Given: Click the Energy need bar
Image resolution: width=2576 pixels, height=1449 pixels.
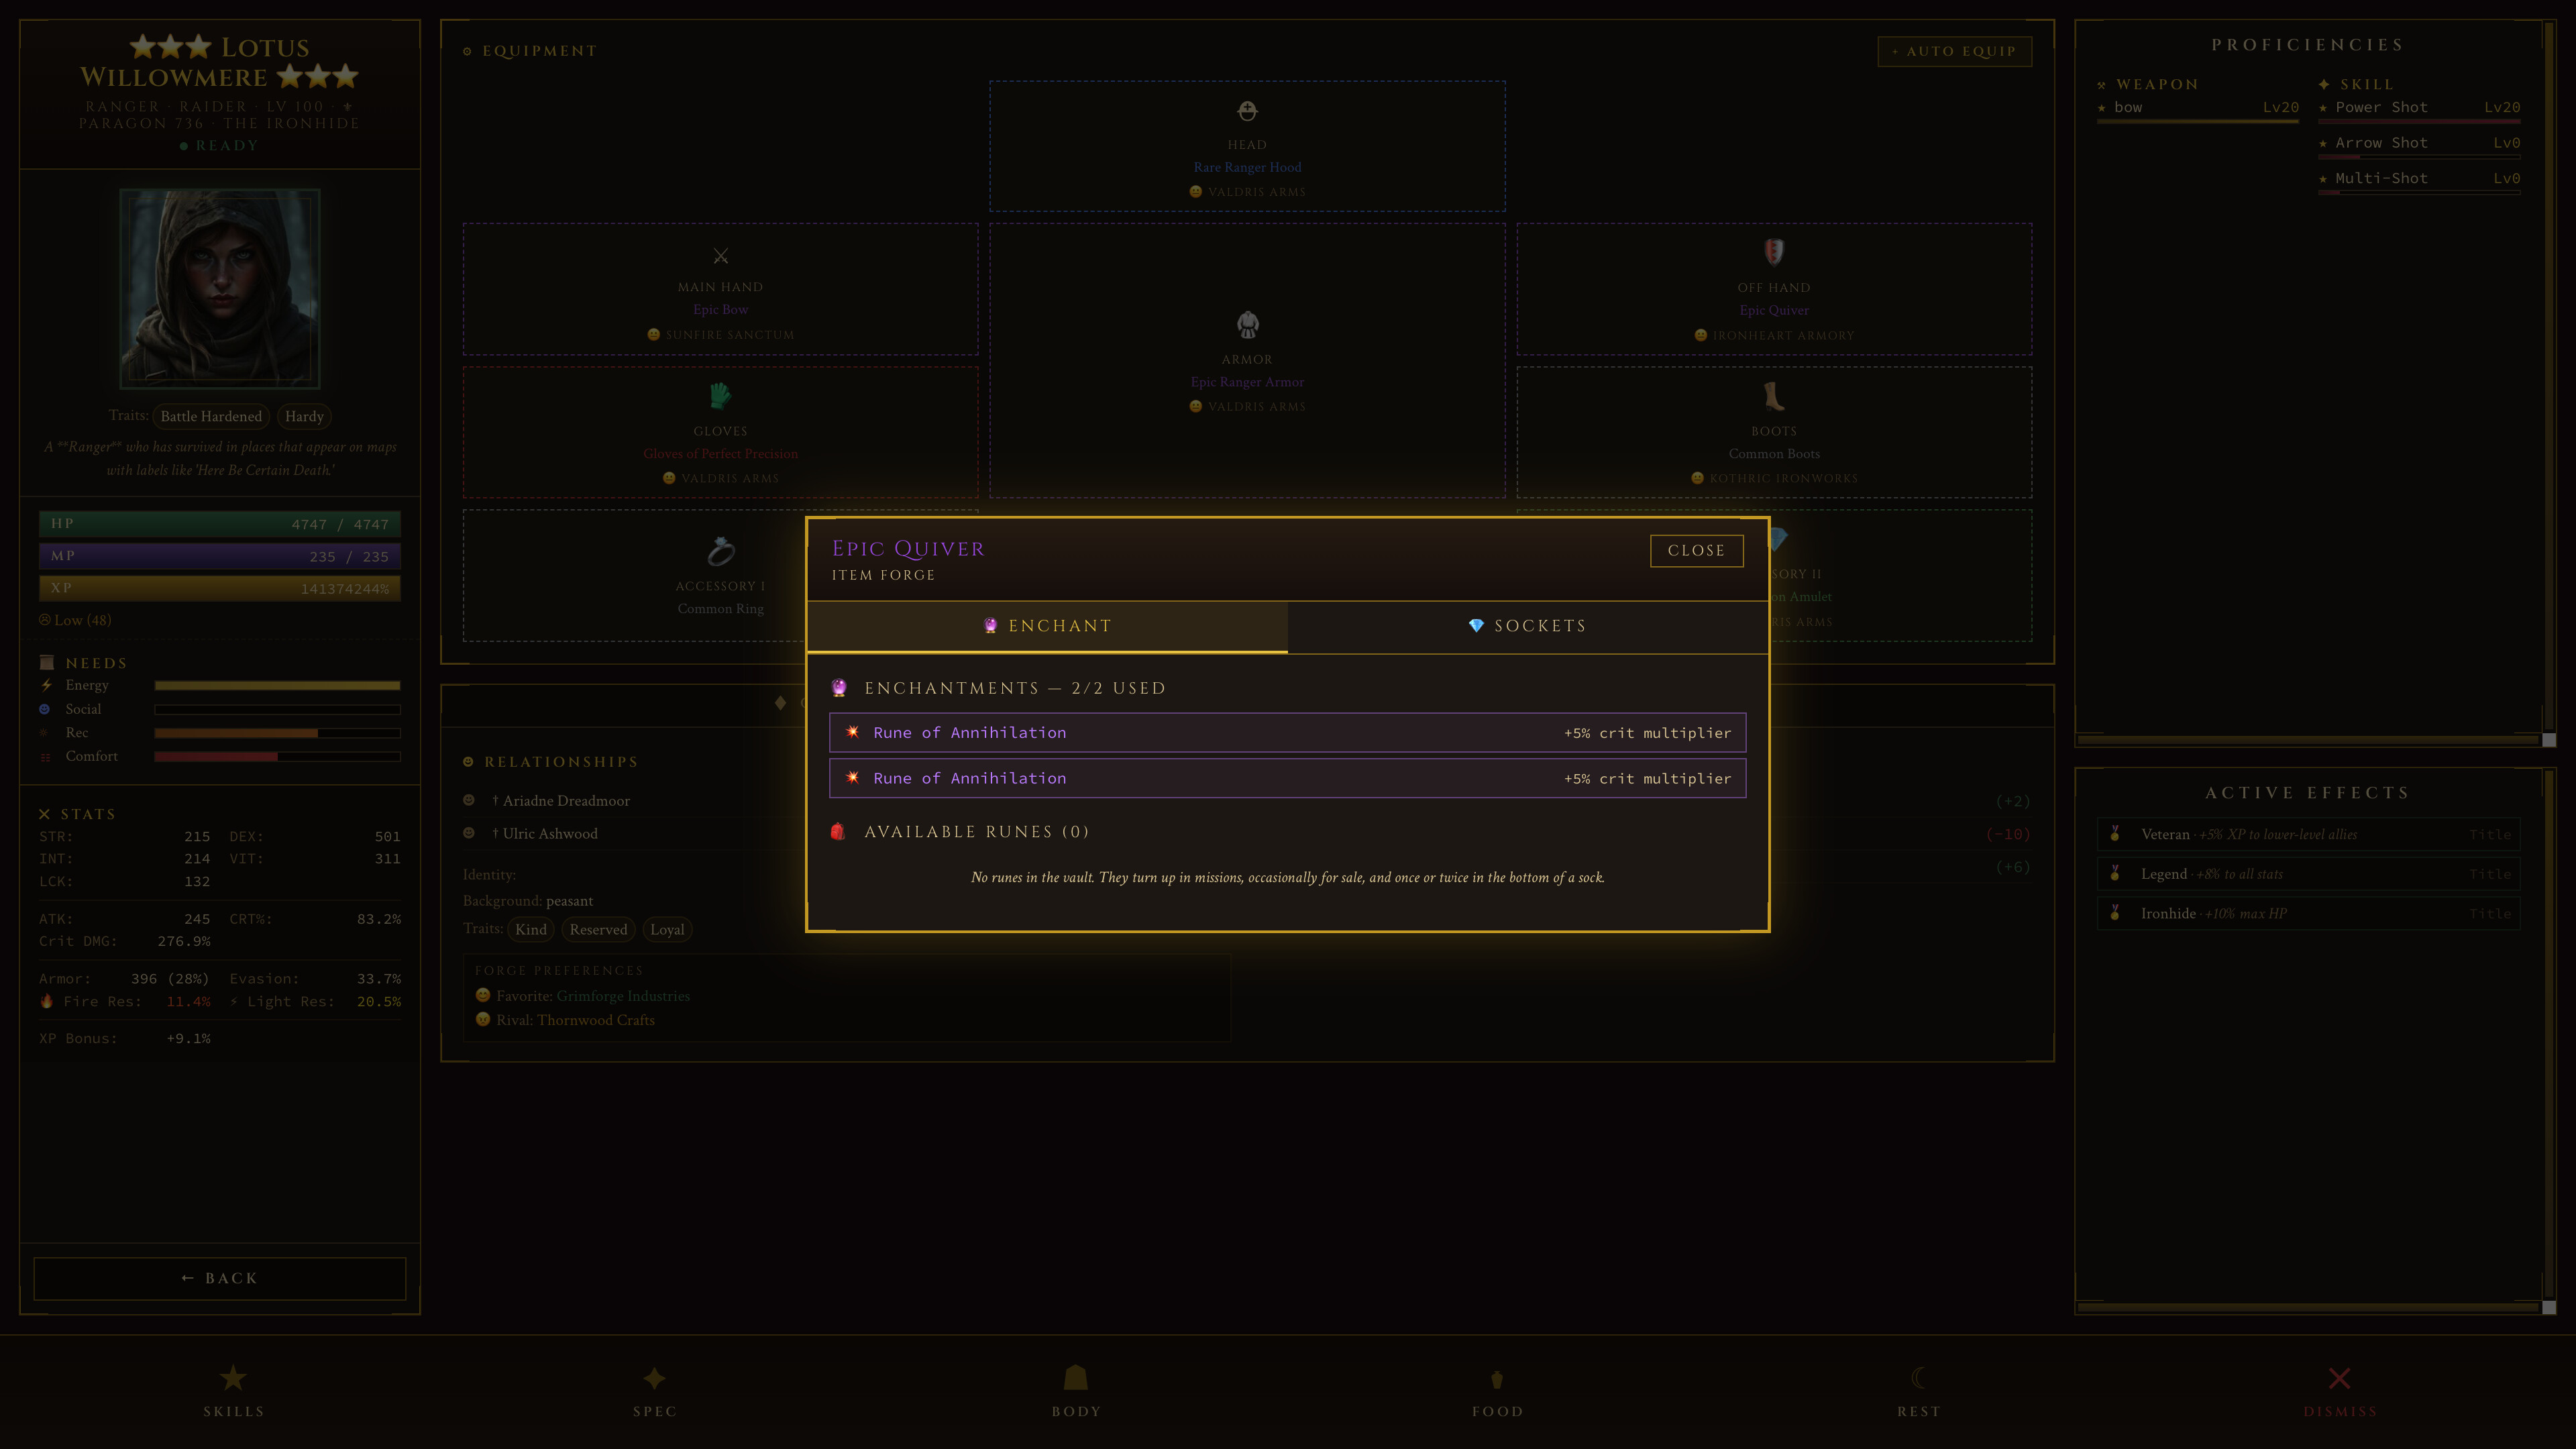Looking at the screenshot, I should (277, 686).
